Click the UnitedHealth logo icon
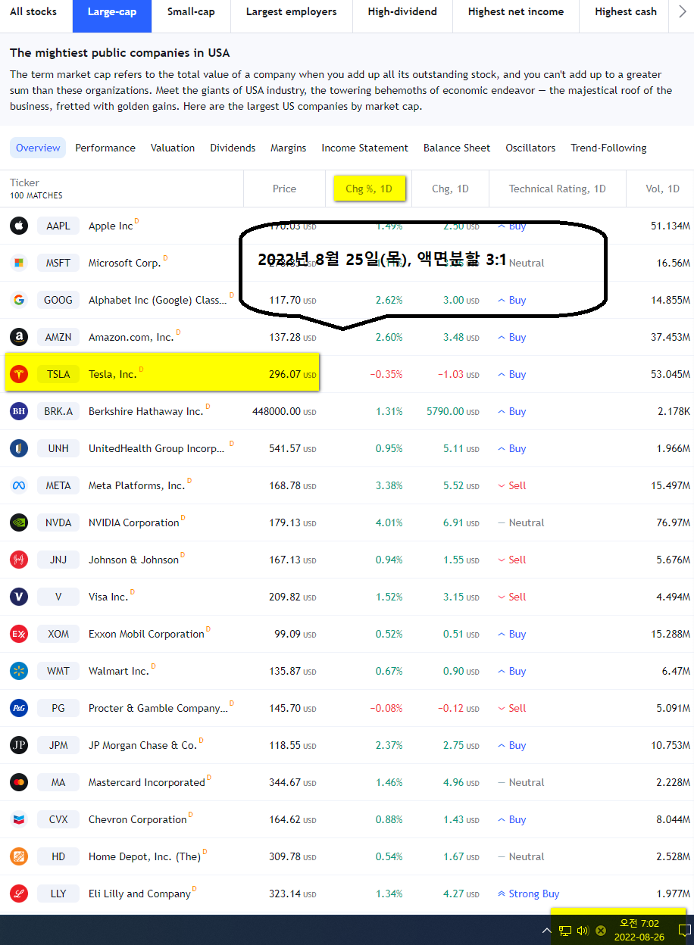The width and height of the screenshot is (694, 945). pos(19,448)
